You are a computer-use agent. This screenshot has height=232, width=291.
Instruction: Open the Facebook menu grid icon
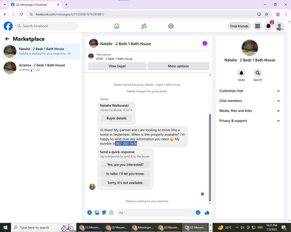pos(257,26)
